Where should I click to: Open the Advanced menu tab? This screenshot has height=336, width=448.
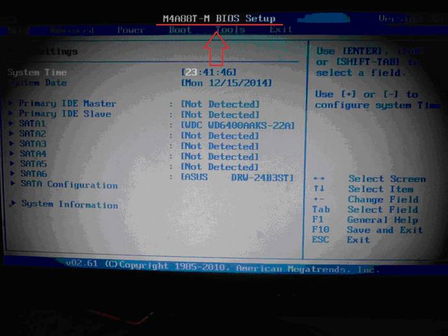click(x=72, y=30)
